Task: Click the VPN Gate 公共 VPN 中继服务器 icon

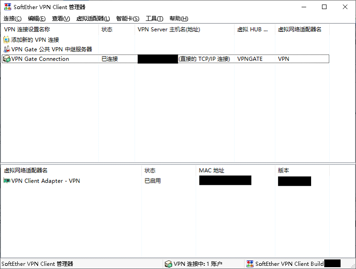Action: click(7, 49)
